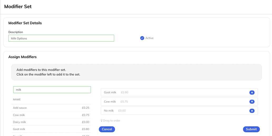The height and width of the screenshot is (136, 272).
Task: Delete No milk using its X icon
Action: click(x=252, y=111)
